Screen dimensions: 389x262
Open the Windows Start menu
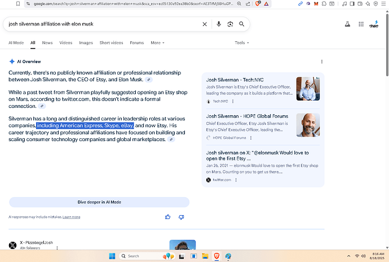pyautogui.click(x=112, y=256)
